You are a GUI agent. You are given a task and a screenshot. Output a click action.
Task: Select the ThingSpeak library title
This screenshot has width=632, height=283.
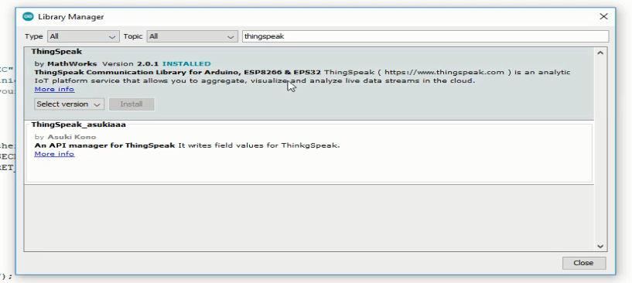56,52
